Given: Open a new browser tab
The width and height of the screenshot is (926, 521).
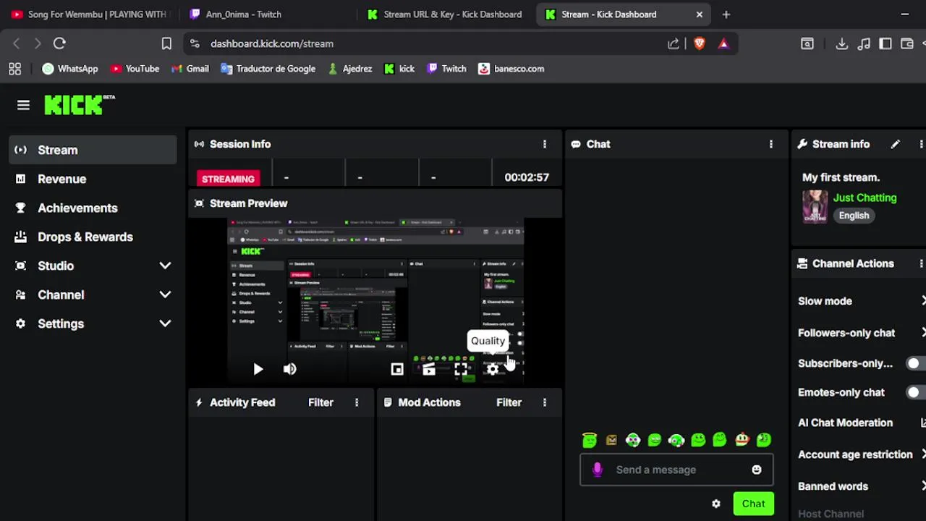Looking at the screenshot, I should 726,14.
